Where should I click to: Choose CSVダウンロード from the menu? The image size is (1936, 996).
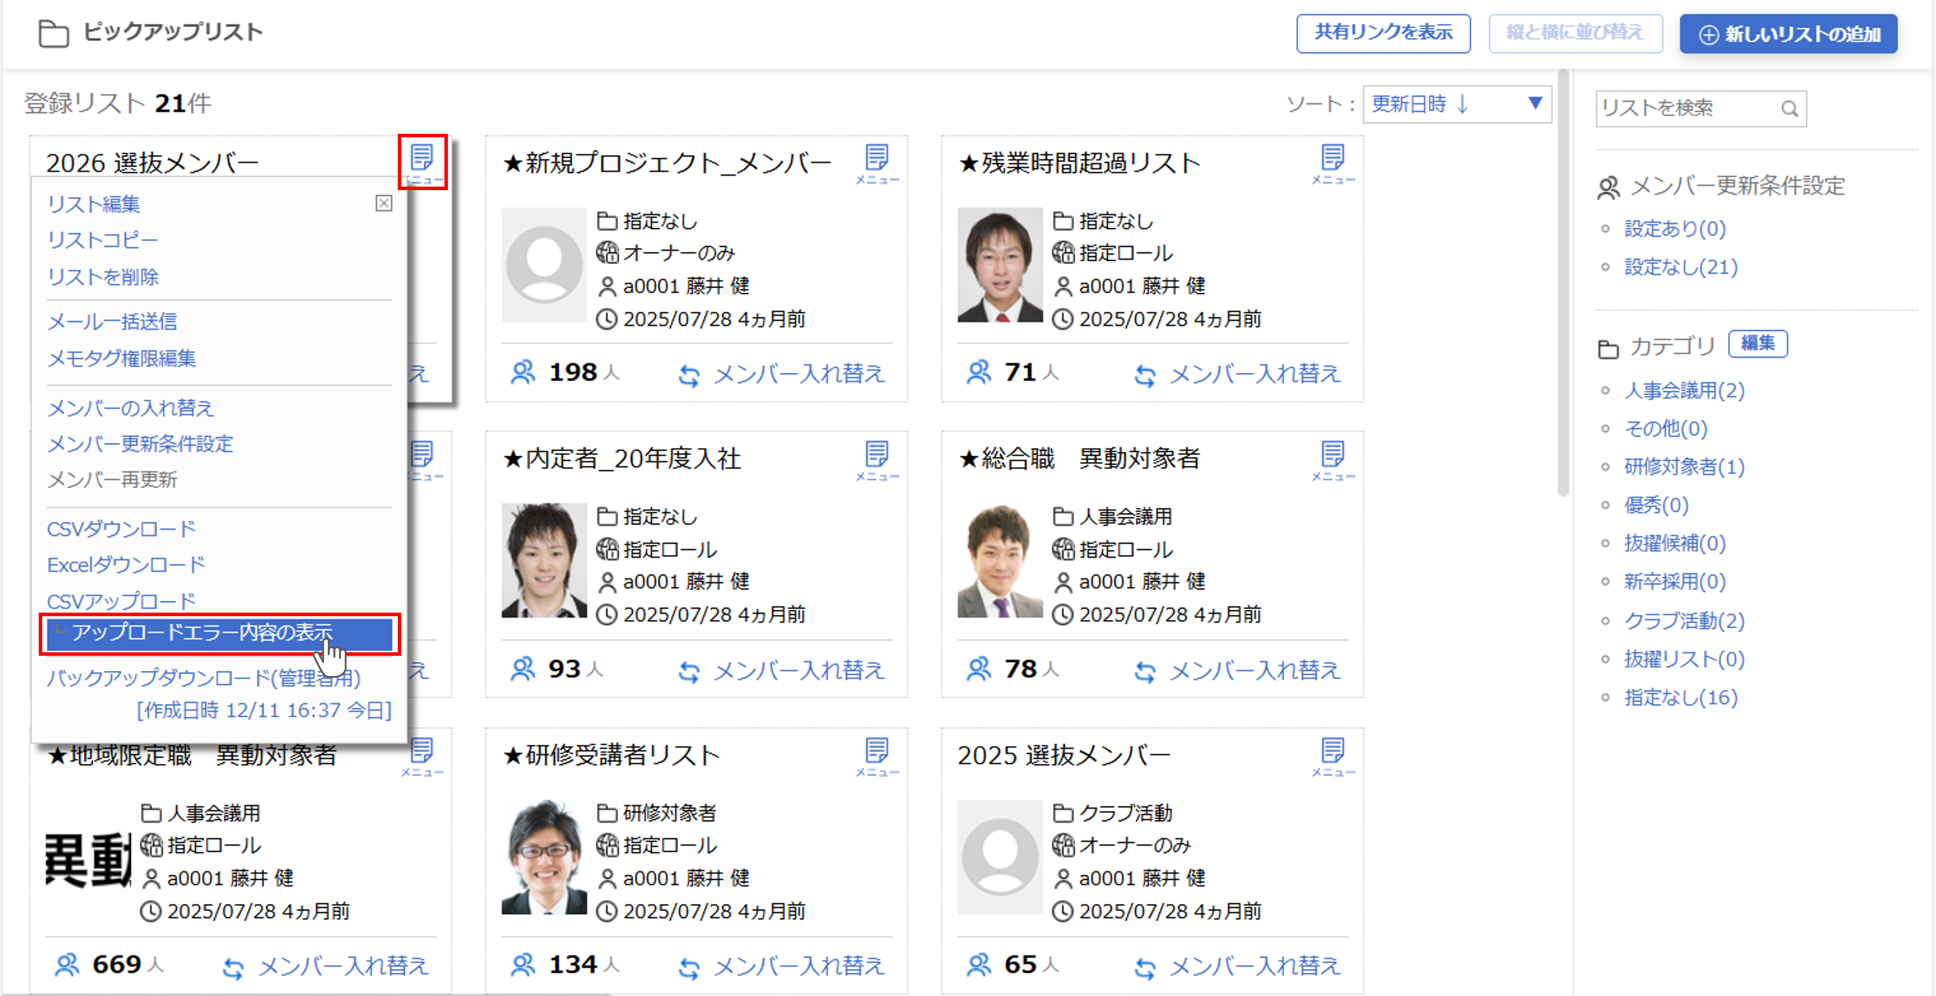click(121, 529)
